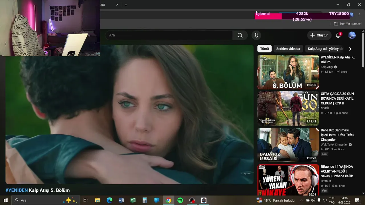The height and width of the screenshot is (205, 365).
Task: Open the weather widget showing 18°C
Action: pyautogui.click(x=275, y=200)
